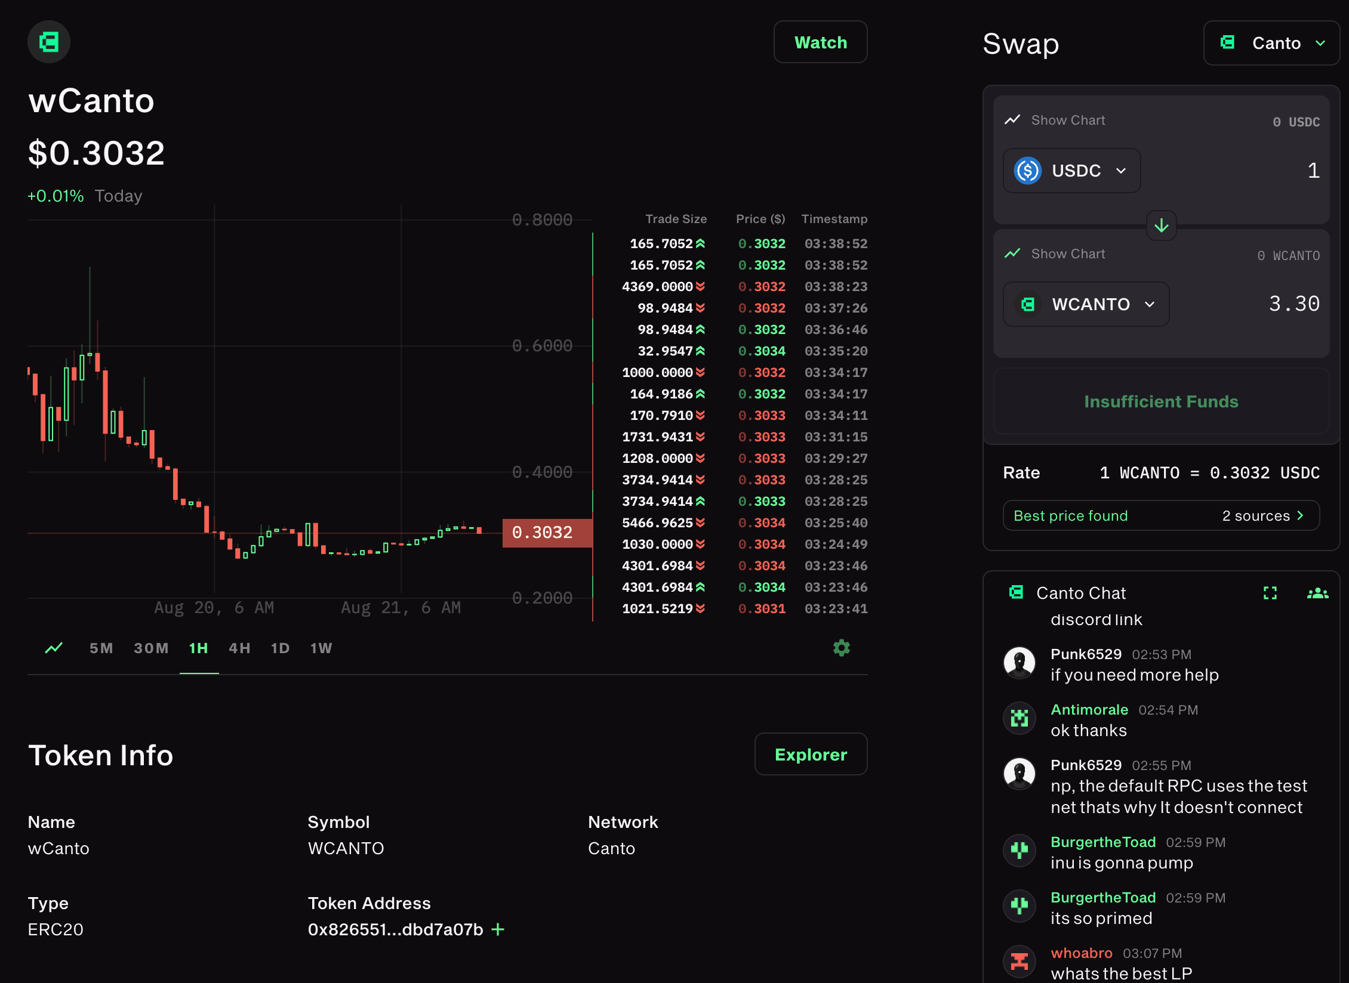Screen dimensions: 1349x983
Task: Expand Canto Chat to fullscreen
Action: (1270, 593)
